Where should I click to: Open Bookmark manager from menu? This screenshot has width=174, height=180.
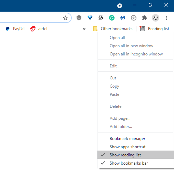[x=135, y=139]
